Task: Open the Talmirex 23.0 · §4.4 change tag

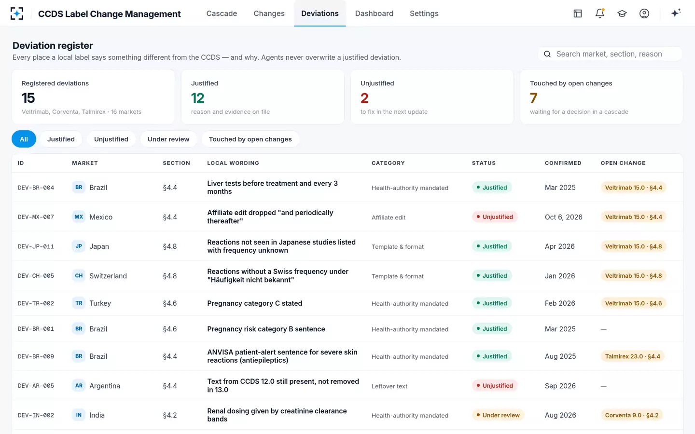Action: pos(632,356)
